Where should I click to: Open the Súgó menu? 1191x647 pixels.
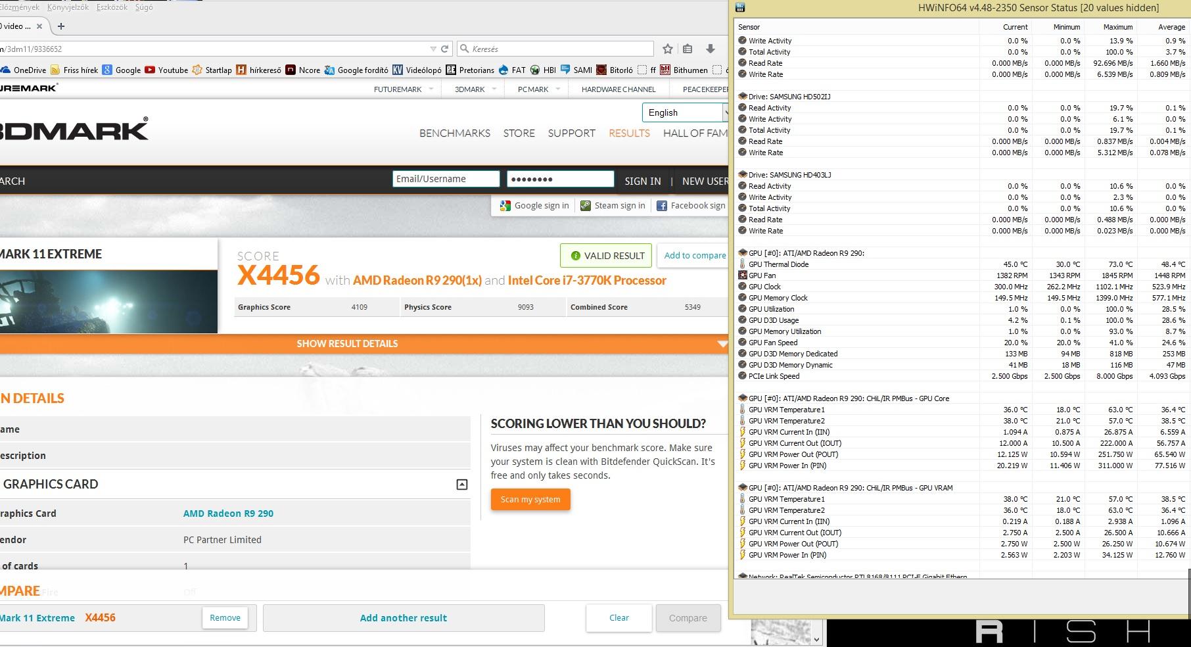[143, 7]
